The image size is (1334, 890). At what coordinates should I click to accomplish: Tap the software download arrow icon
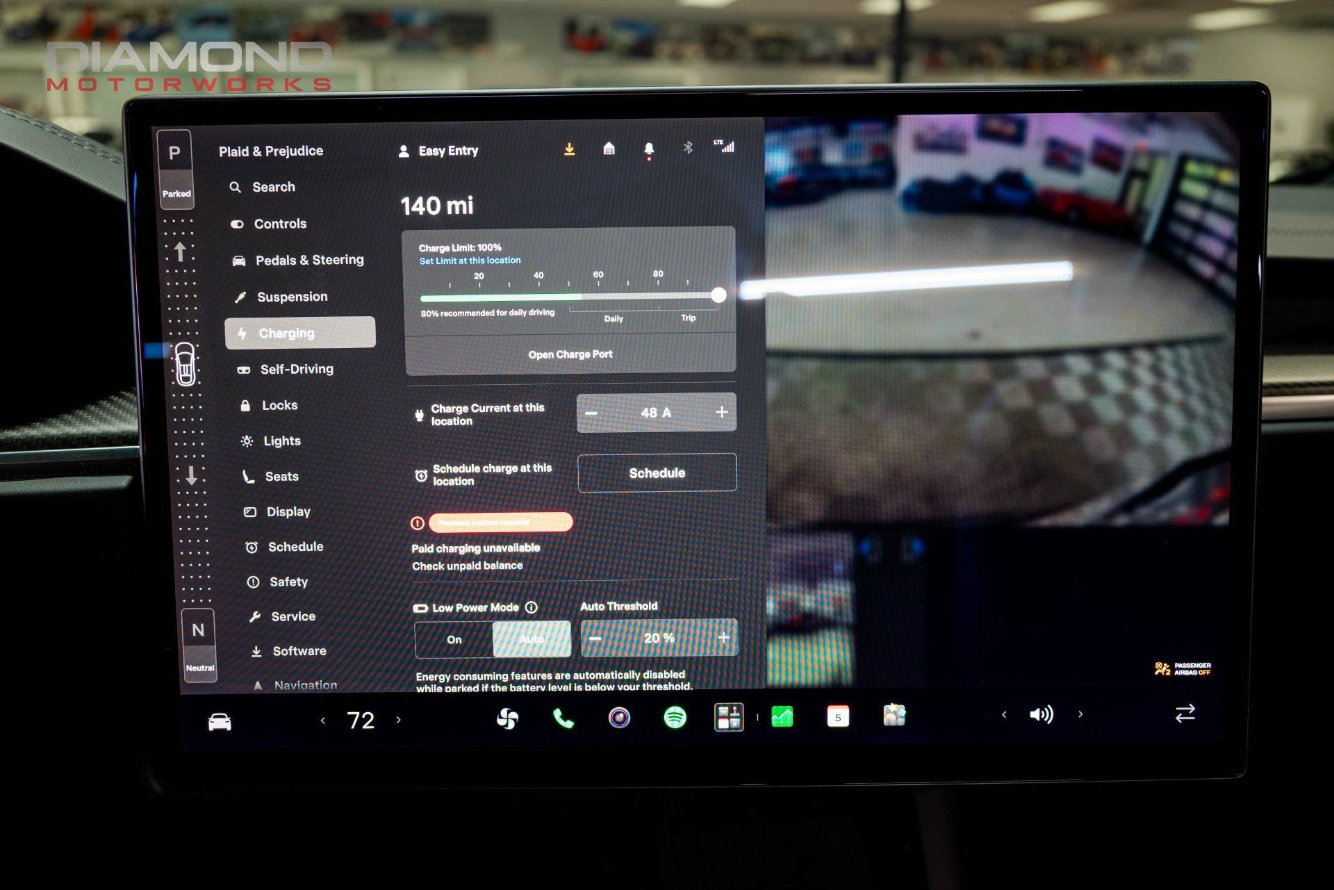pos(569,149)
